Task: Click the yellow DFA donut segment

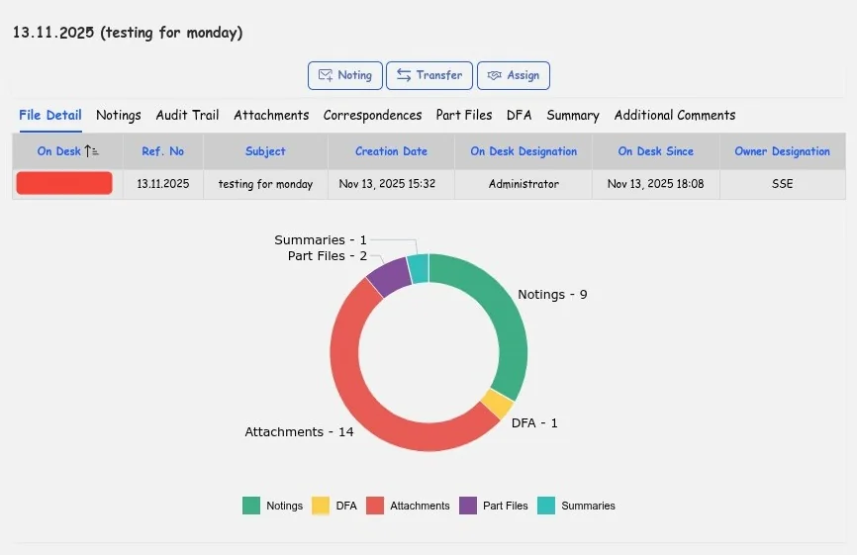Action: point(498,404)
